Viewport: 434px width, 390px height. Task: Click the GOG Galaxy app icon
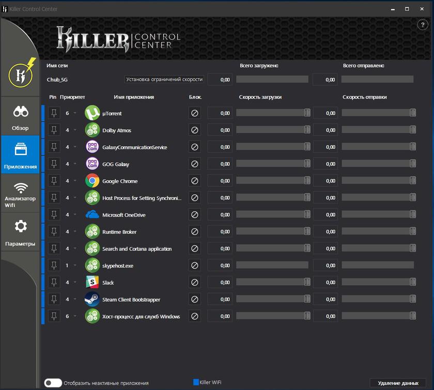(x=92, y=164)
